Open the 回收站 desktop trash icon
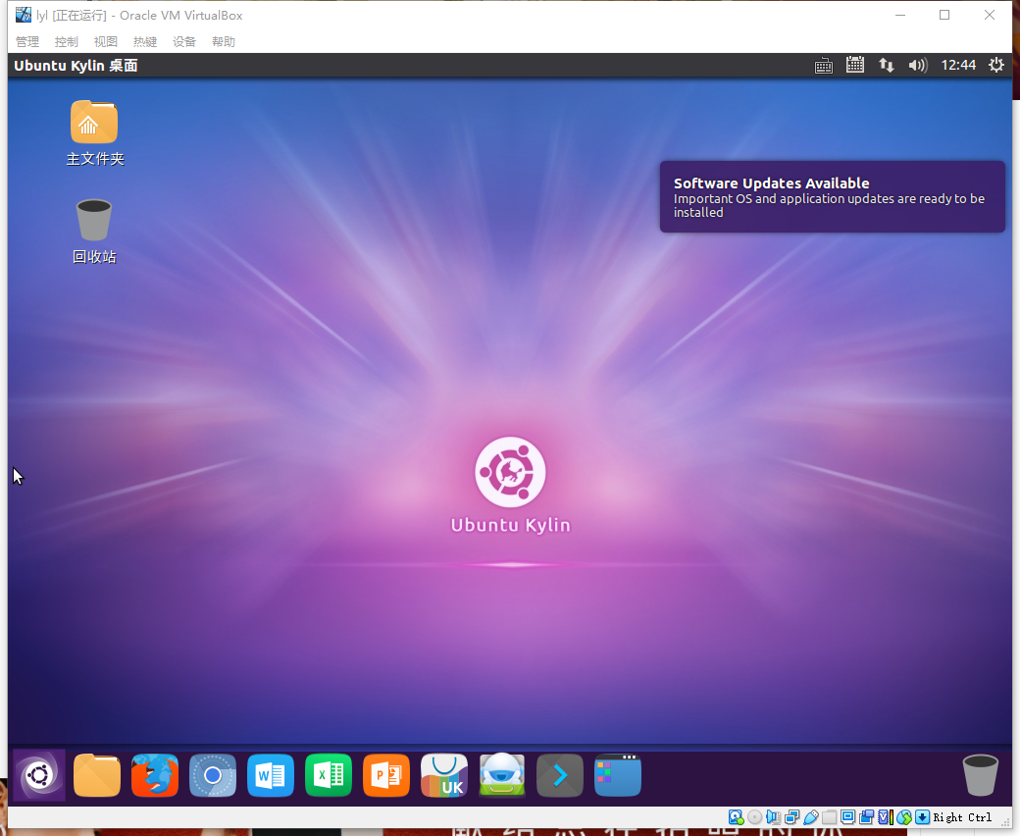Viewport: 1020px width, 836px height. point(94,232)
